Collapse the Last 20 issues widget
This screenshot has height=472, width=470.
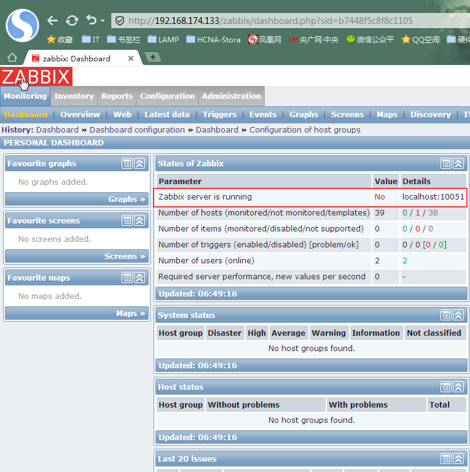458,458
